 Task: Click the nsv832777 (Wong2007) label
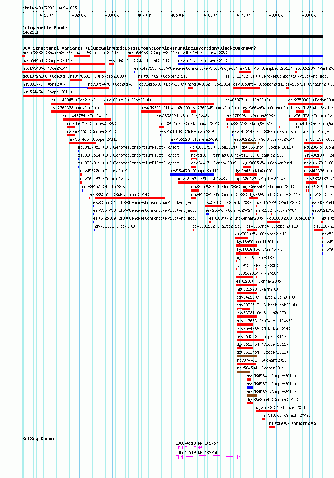tap(45, 84)
